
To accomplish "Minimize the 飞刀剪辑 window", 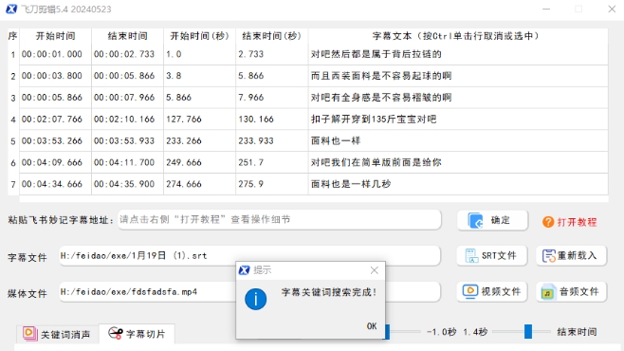I will coord(546,9).
